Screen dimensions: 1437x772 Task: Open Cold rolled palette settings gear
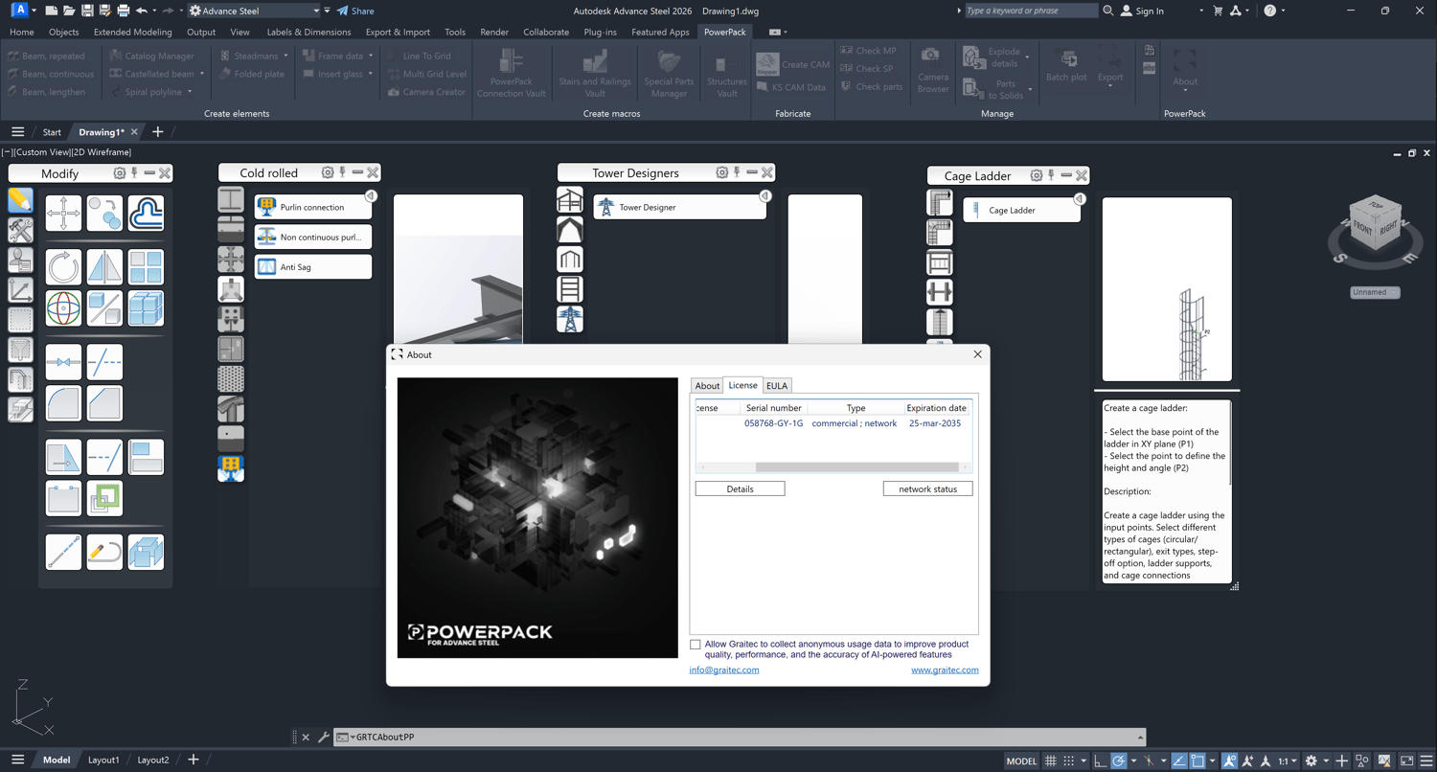[328, 172]
